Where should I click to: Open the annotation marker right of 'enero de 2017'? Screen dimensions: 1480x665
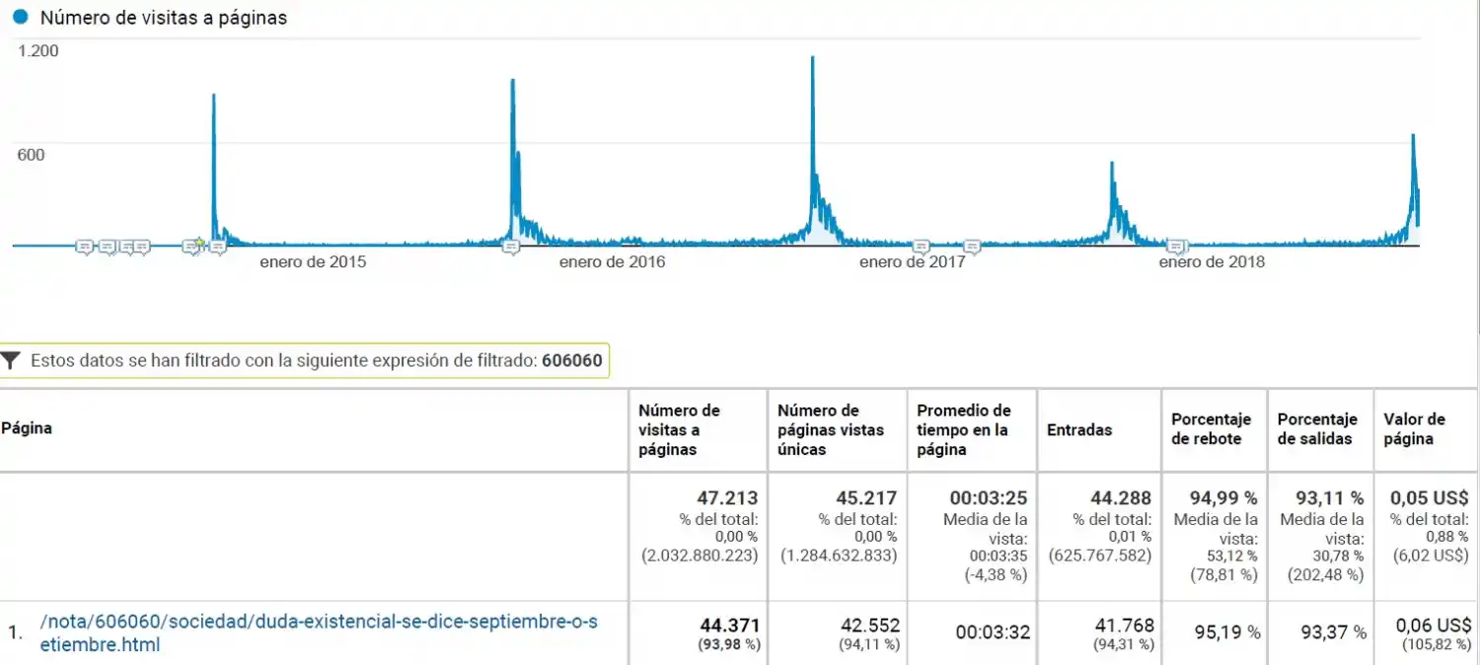tap(972, 247)
